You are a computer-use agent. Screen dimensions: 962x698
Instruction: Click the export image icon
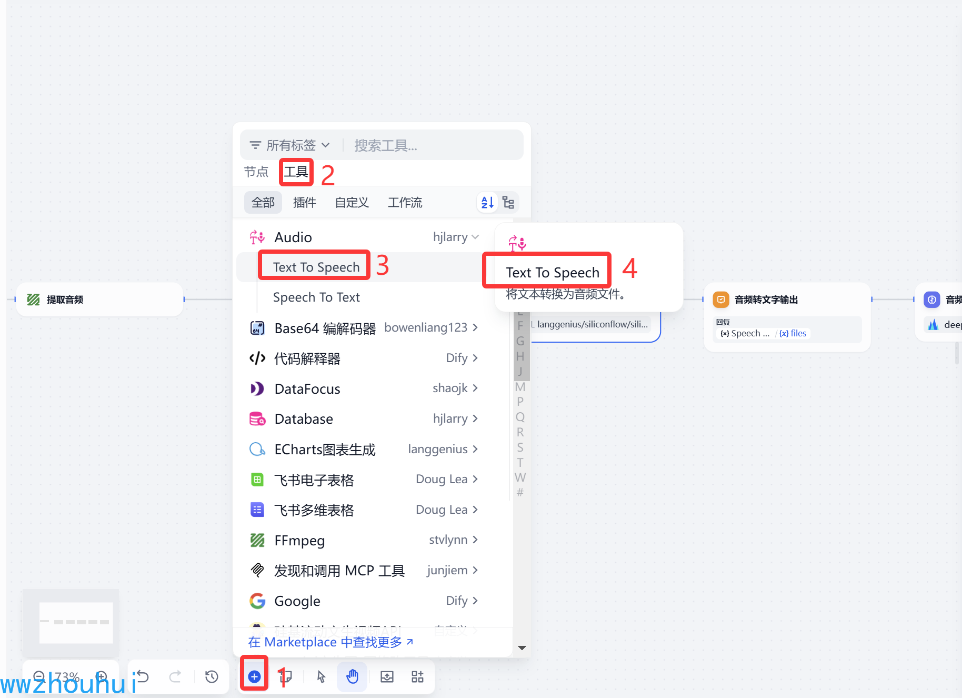click(387, 676)
